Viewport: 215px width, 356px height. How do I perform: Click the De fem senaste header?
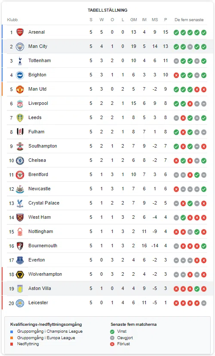coord(189,20)
